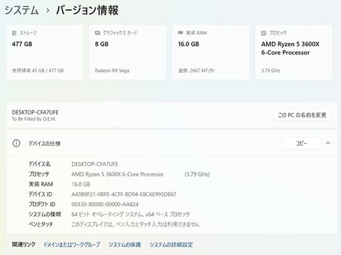Image resolution: width=341 pixels, height=255 pixels.
Task: Select the DESKTOP-CFA7UFE heading above OEM text
Action: point(35,113)
